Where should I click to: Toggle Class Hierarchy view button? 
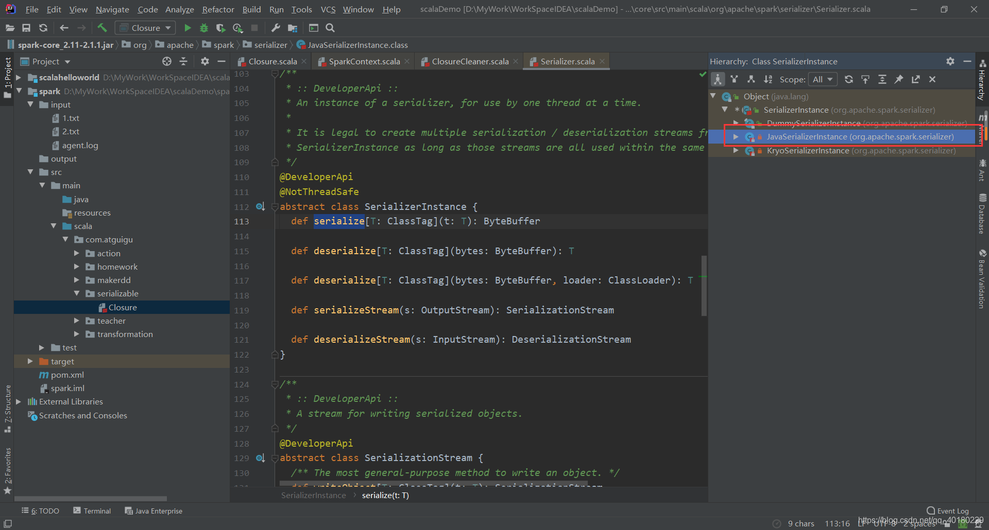click(718, 79)
